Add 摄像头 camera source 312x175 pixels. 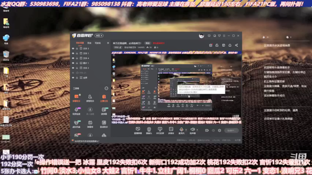point(149,131)
